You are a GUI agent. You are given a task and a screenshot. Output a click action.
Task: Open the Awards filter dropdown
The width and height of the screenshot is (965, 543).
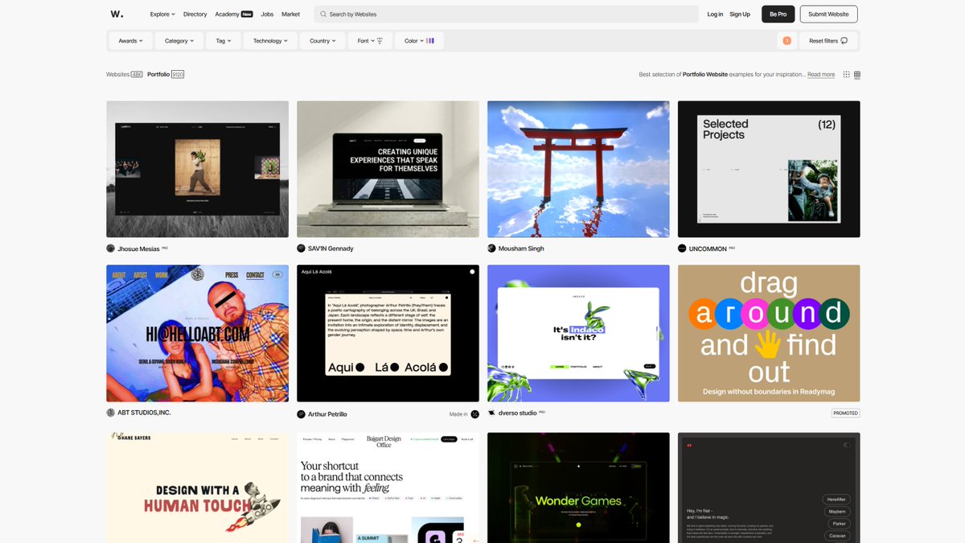pyautogui.click(x=131, y=40)
